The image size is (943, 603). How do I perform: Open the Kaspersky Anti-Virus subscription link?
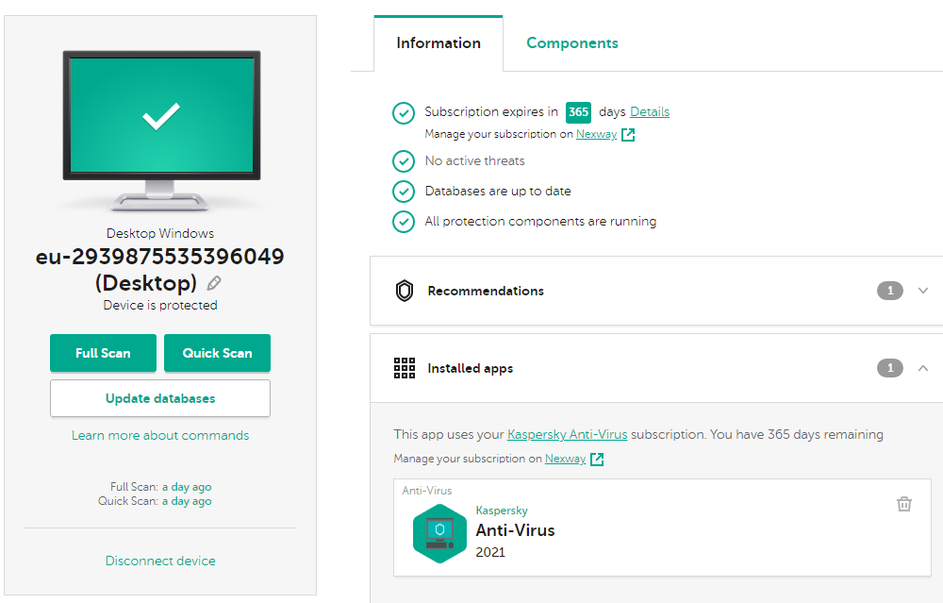pyautogui.click(x=567, y=434)
